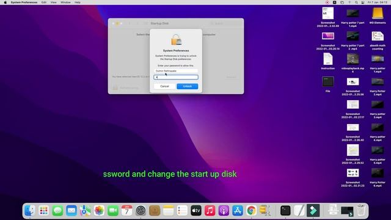
Task: Open Maps from the Dock
Action: coord(86,211)
